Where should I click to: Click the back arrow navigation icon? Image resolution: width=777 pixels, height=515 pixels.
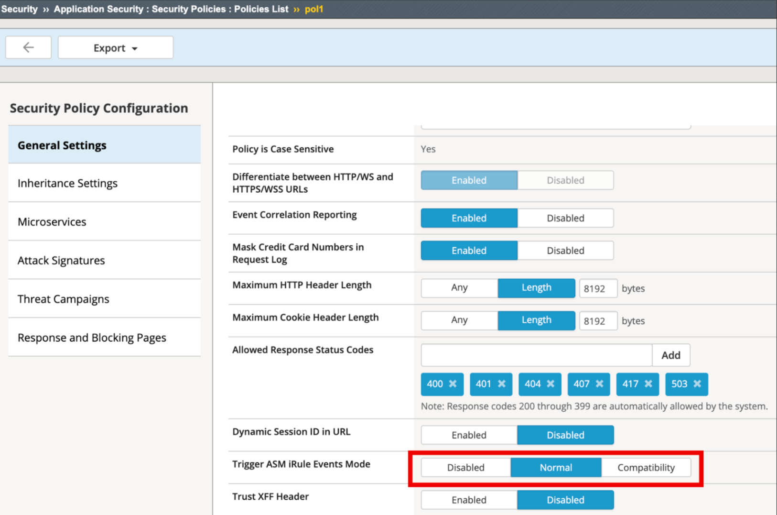28,47
